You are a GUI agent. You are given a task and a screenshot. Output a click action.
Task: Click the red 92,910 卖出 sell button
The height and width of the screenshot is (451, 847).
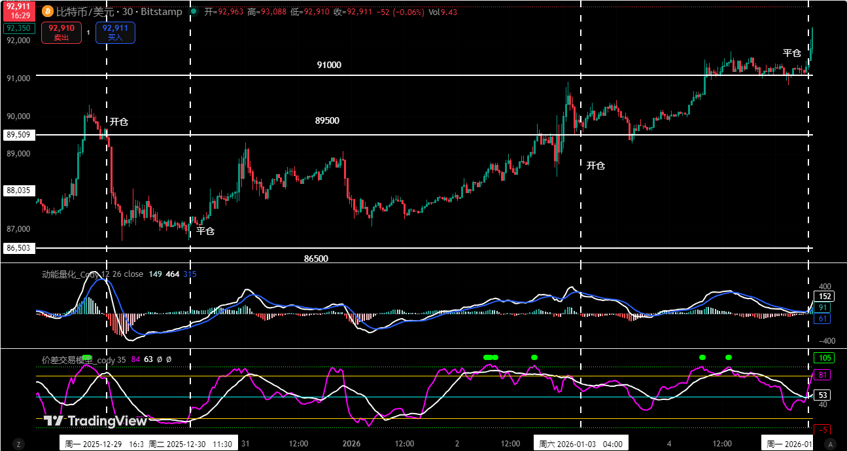coord(61,32)
